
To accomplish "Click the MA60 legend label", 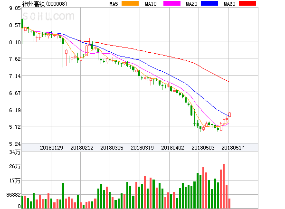I will [229, 4].
